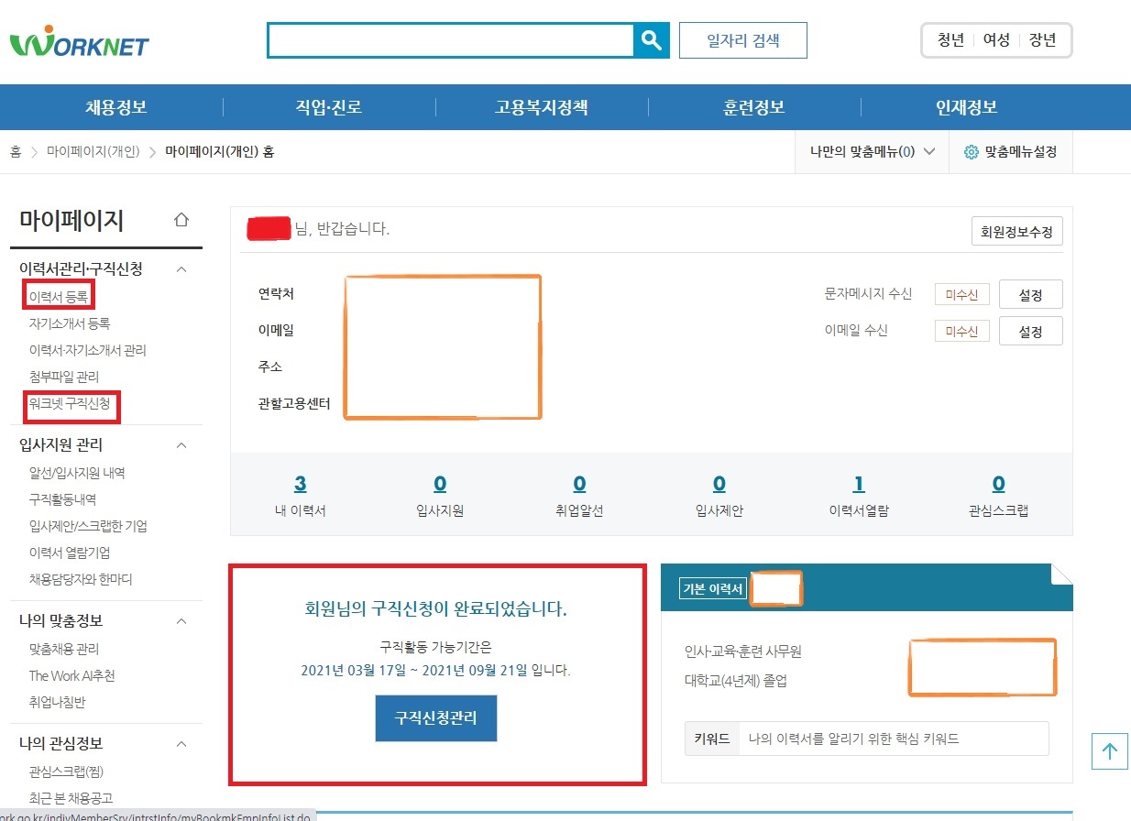
Task: Click 설정 for 문자메시지 수신
Action: point(1030,294)
